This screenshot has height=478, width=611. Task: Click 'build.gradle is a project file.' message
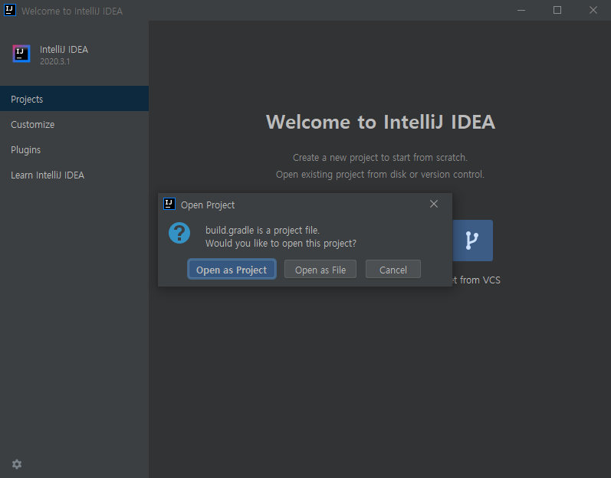click(x=263, y=231)
